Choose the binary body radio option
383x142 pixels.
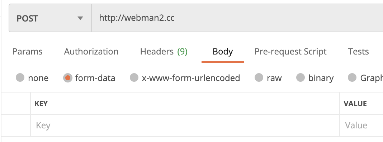pos(301,78)
